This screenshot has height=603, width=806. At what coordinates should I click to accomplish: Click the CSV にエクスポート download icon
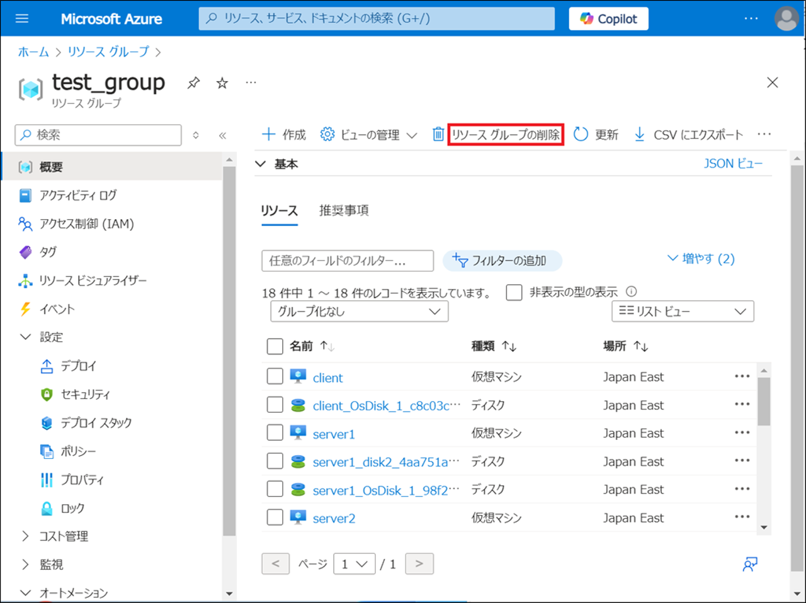click(640, 135)
